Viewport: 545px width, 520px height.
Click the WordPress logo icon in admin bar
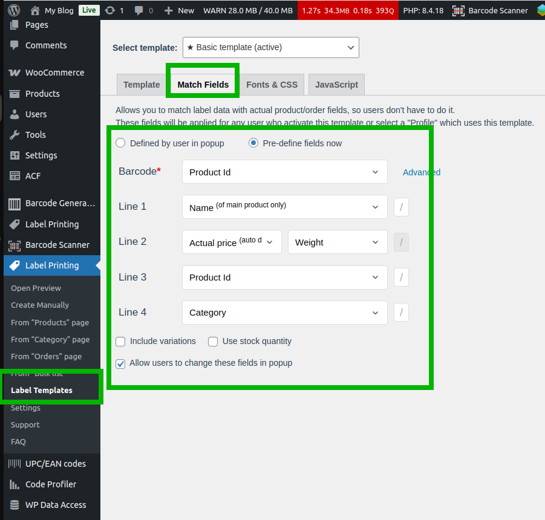[14, 10]
